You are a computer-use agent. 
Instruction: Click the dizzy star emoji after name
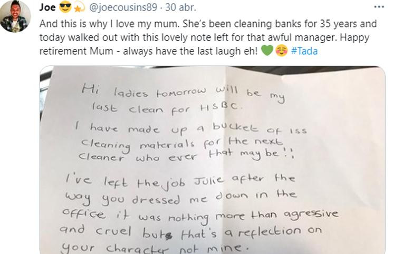pyautogui.click(x=79, y=8)
